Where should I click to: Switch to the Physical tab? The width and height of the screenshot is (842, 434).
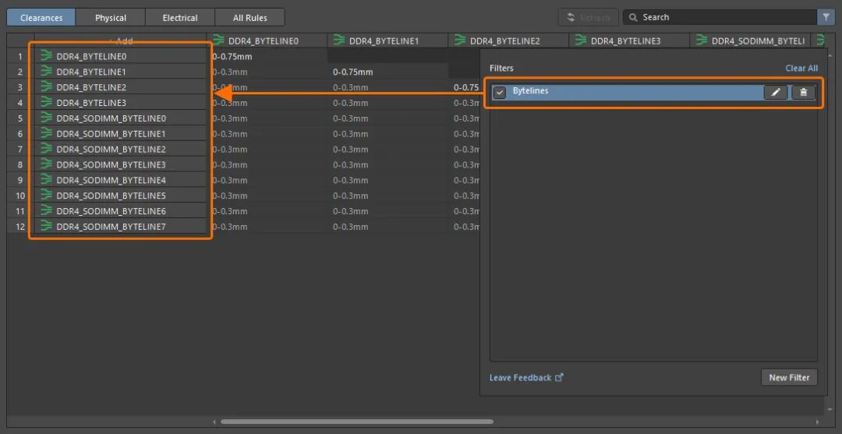[x=111, y=17]
